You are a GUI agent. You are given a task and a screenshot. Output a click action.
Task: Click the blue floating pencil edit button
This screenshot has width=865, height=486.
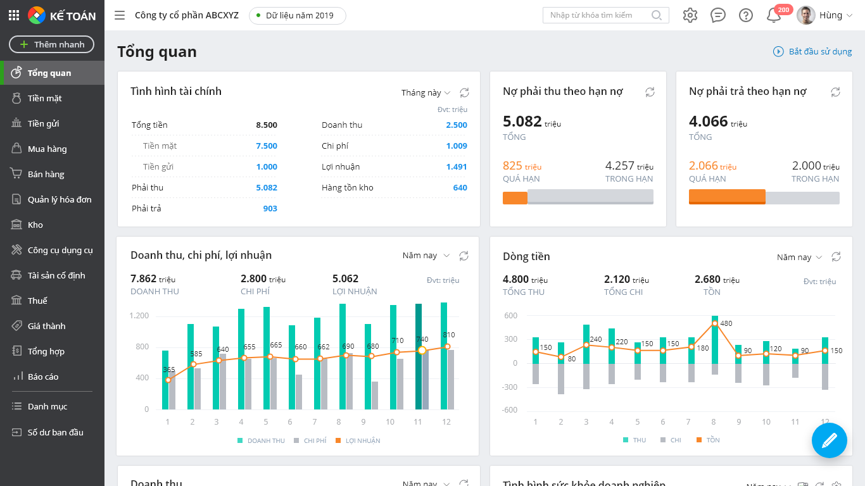pyautogui.click(x=829, y=440)
